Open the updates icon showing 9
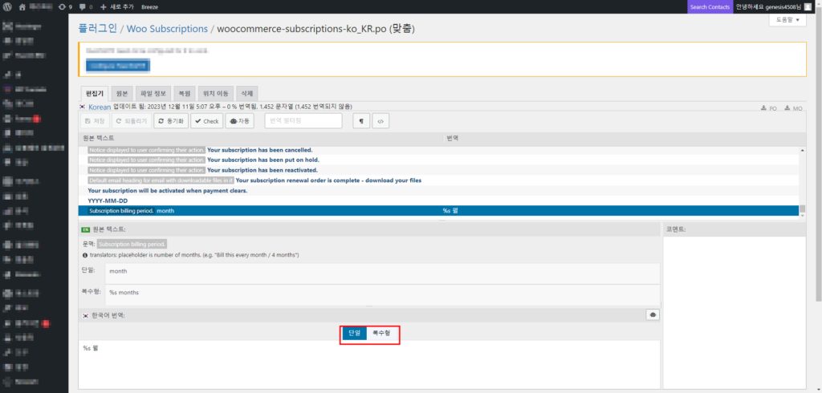Screen dimensions: 822x393 (65, 6)
